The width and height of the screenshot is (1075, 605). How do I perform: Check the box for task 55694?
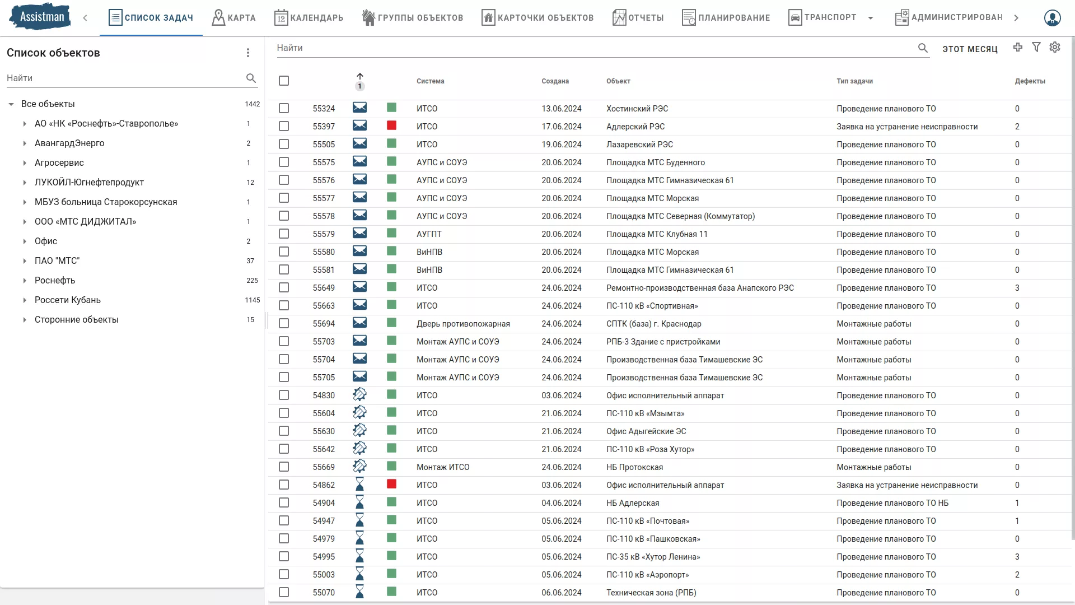coord(284,323)
